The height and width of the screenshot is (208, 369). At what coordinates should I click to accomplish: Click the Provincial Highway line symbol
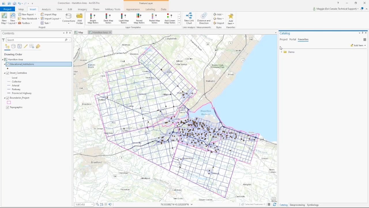(9, 93)
